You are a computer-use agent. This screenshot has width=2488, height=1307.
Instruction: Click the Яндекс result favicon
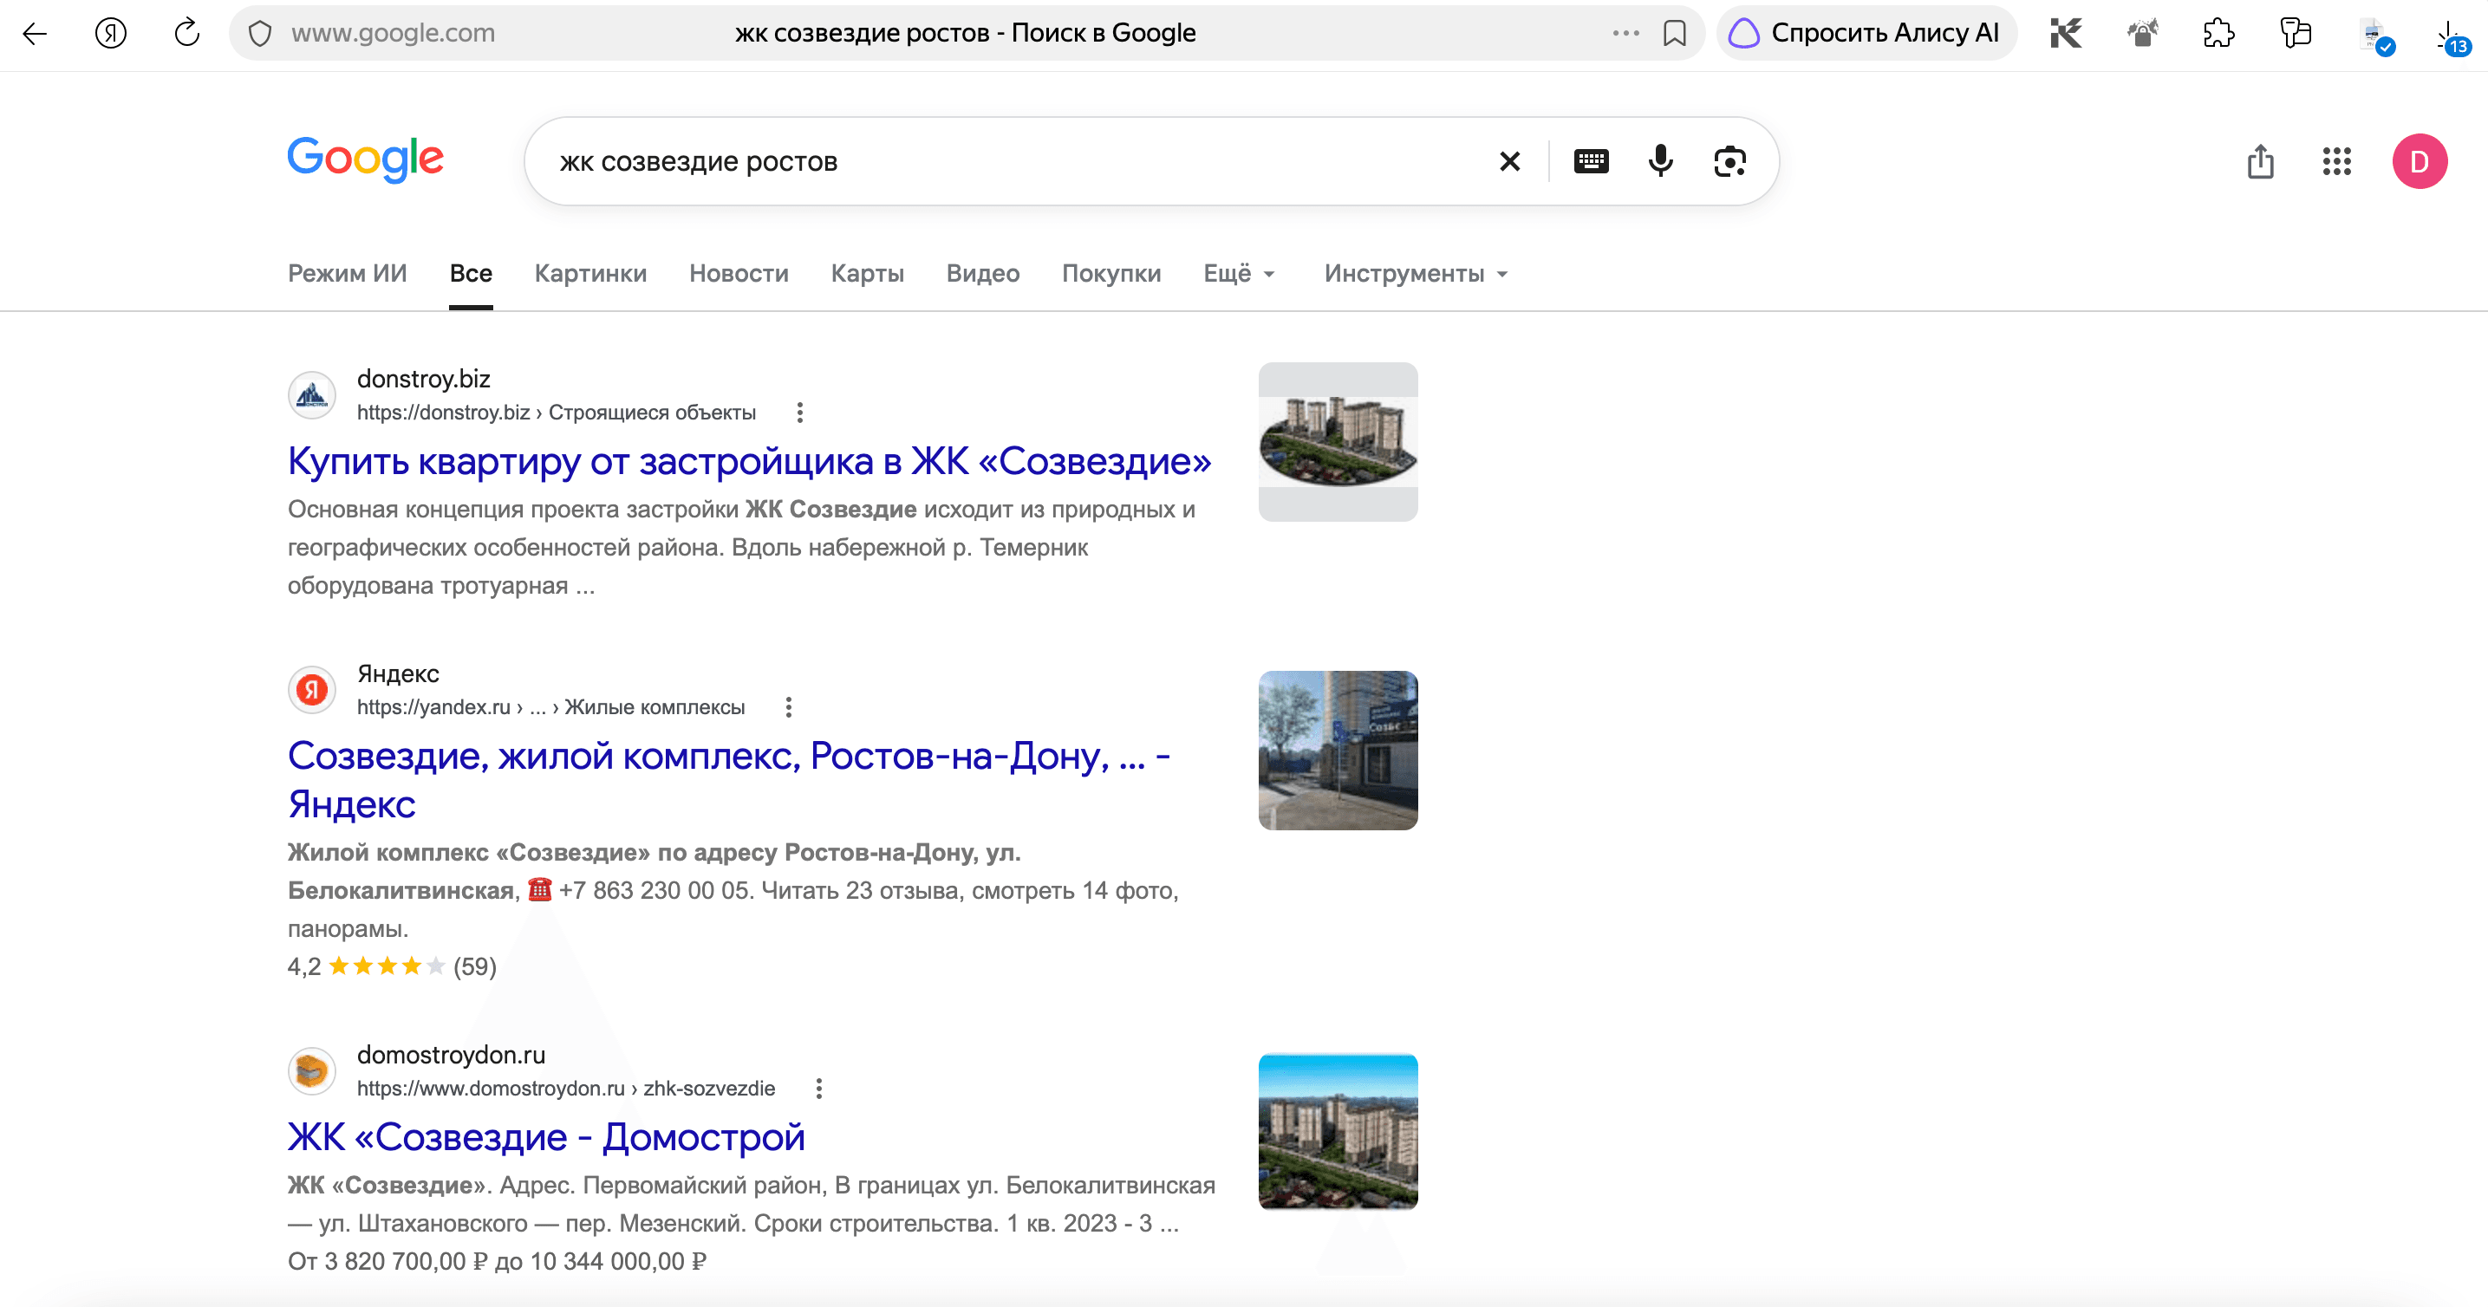pos(312,690)
